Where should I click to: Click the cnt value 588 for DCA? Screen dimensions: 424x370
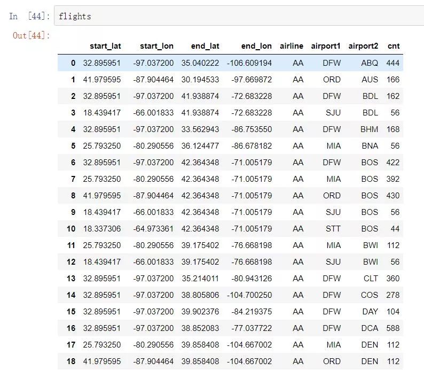393,328
